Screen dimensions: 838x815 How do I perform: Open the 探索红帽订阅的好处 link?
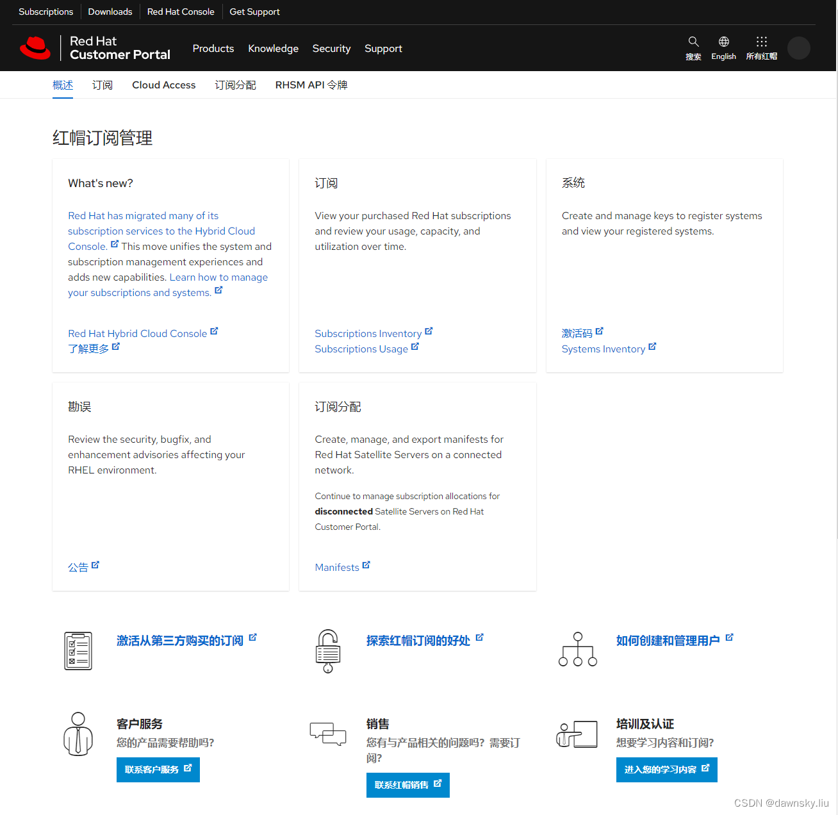418,641
